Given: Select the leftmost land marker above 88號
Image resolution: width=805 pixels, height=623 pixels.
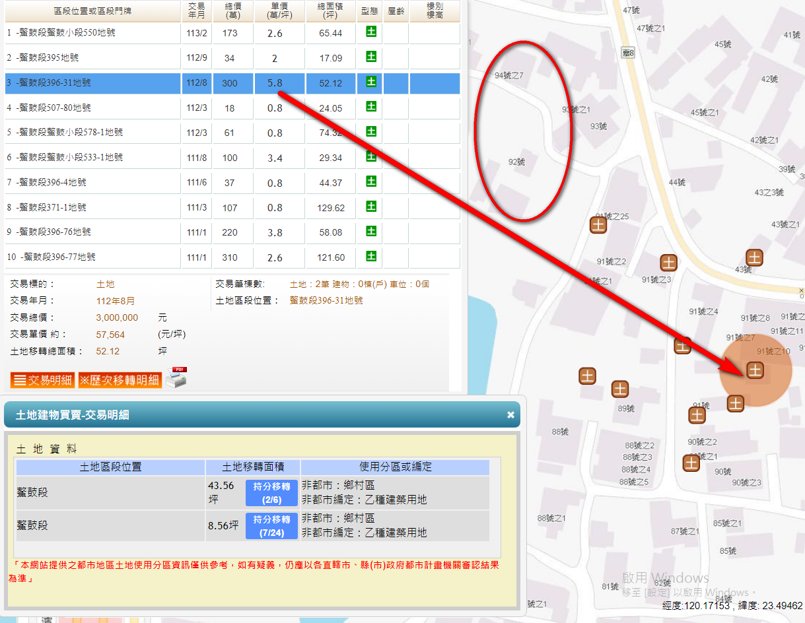Looking at the screenshot, I should pyautogui.click(x=587, y=376).
